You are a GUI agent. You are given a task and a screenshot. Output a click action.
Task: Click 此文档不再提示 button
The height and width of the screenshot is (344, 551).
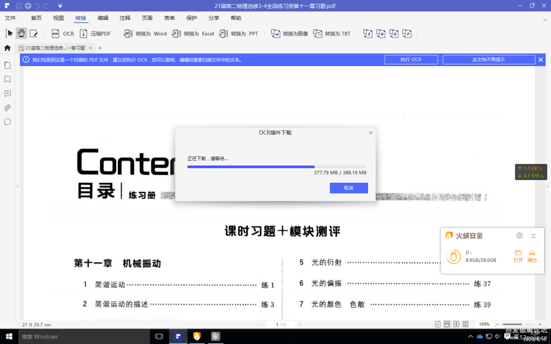point(489,60)
